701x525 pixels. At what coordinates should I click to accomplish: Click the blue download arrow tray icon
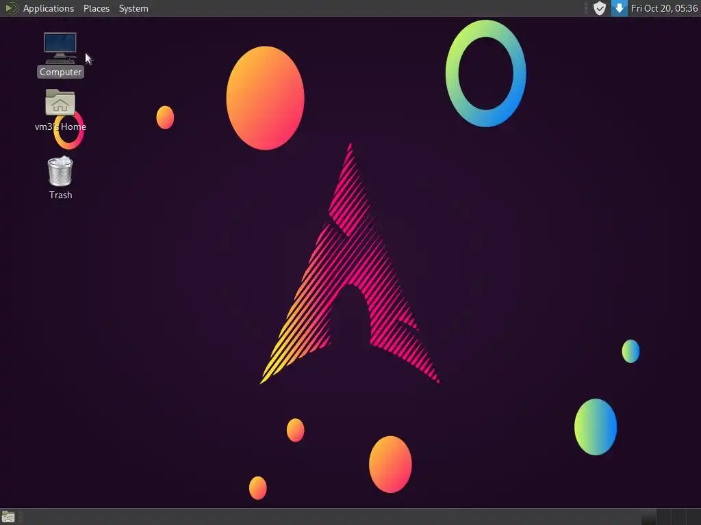(619, 8)
